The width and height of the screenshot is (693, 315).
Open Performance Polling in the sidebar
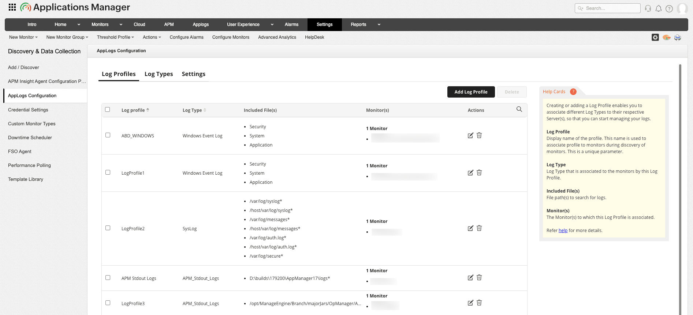click(29, 165)
